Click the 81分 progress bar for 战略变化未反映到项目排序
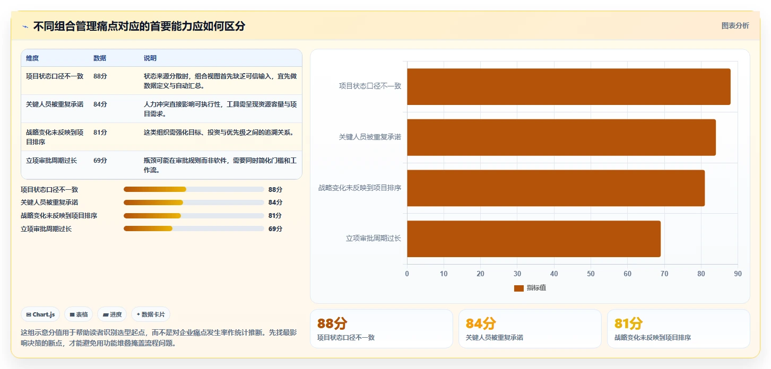Image resolution: width=771 pixels, height=369 pixels. pos(194,216)
